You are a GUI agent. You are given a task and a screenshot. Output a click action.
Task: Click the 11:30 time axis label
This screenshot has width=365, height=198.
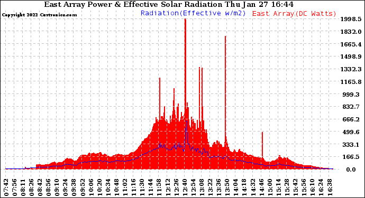(142, 187)
